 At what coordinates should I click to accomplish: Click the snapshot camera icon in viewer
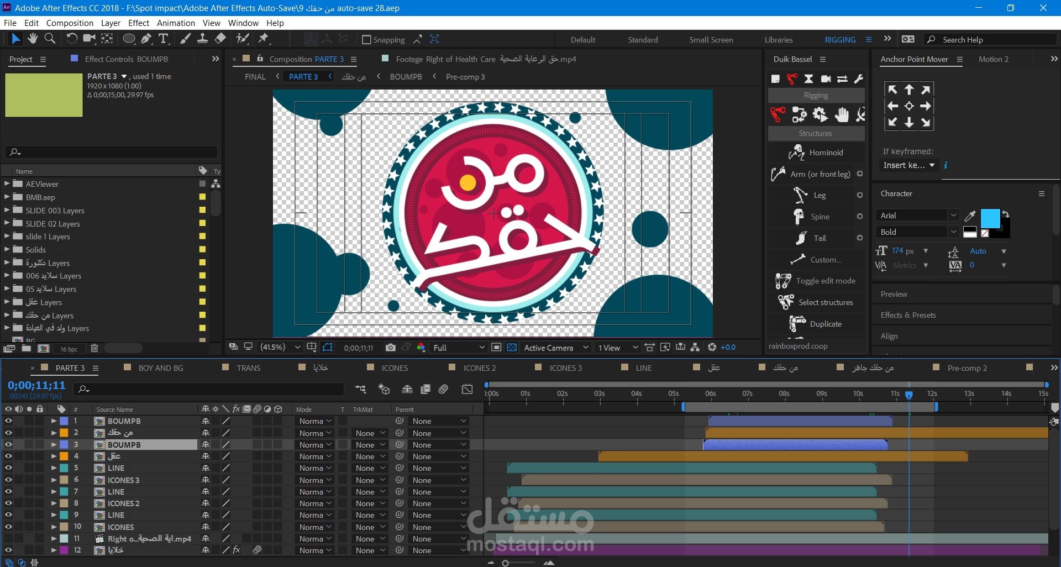pos(391,348)
